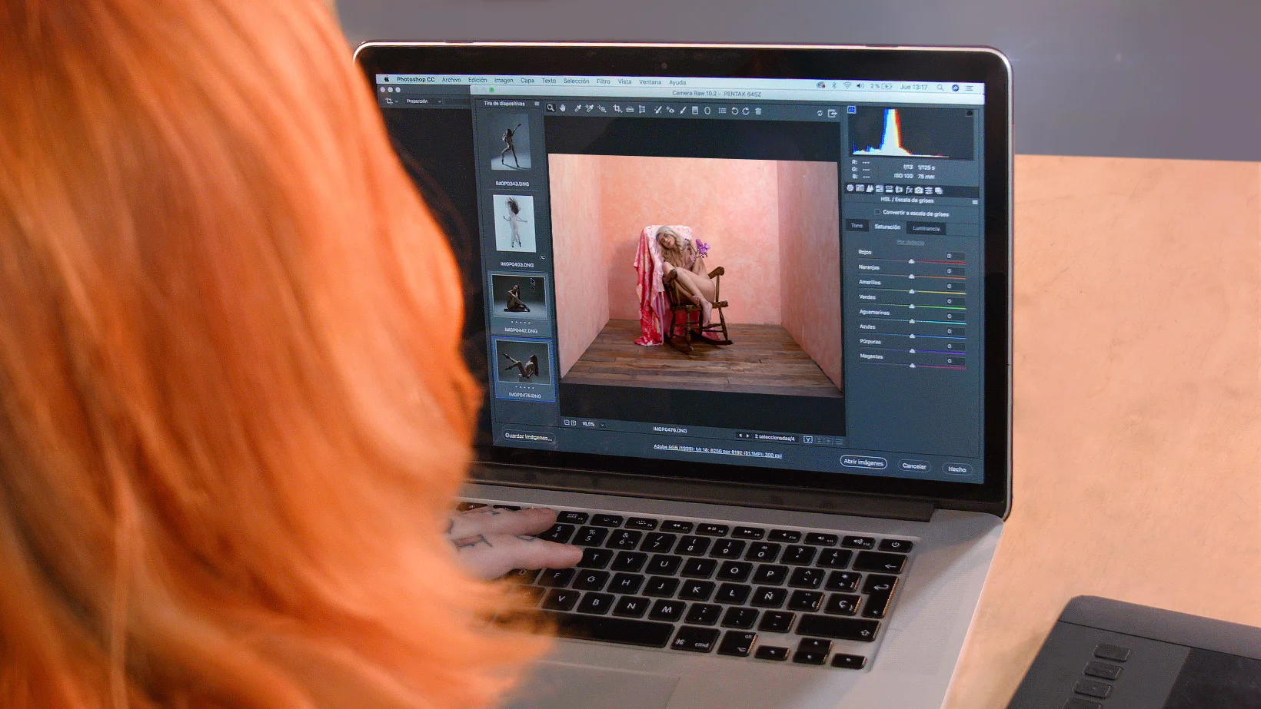
Task: Switch to the Luminancia tab
Action: tap(927, 228)
